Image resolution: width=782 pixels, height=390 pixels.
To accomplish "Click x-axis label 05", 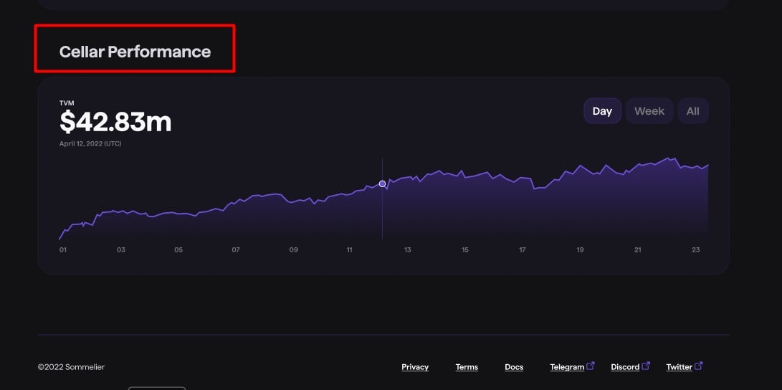I will [x=178, y=250].
